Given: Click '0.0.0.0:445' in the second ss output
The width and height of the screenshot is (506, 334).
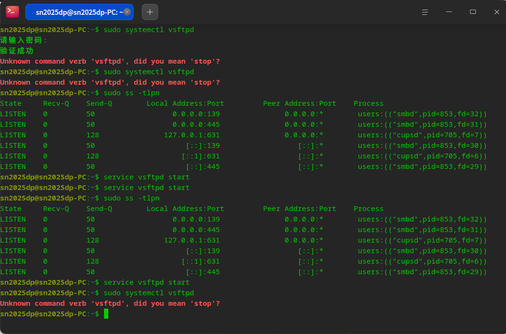Looking at the screenshot, I should tap(196, 230).
